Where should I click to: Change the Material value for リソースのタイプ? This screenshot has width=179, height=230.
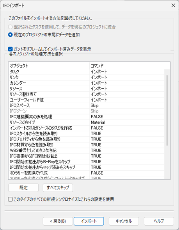pyautogui.click(x=127, y=122)
